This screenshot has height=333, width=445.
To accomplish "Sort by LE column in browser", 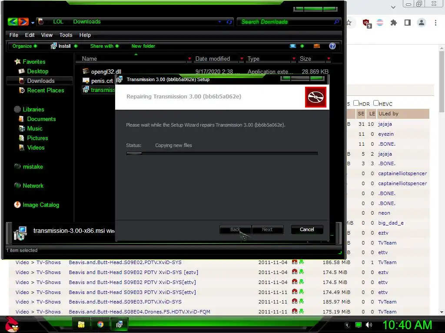I will pyautogui.click(x=372, y=114).
